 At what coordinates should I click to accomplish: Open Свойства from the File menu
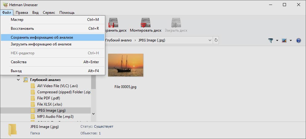pyautogui.click(x=53, y=62)
